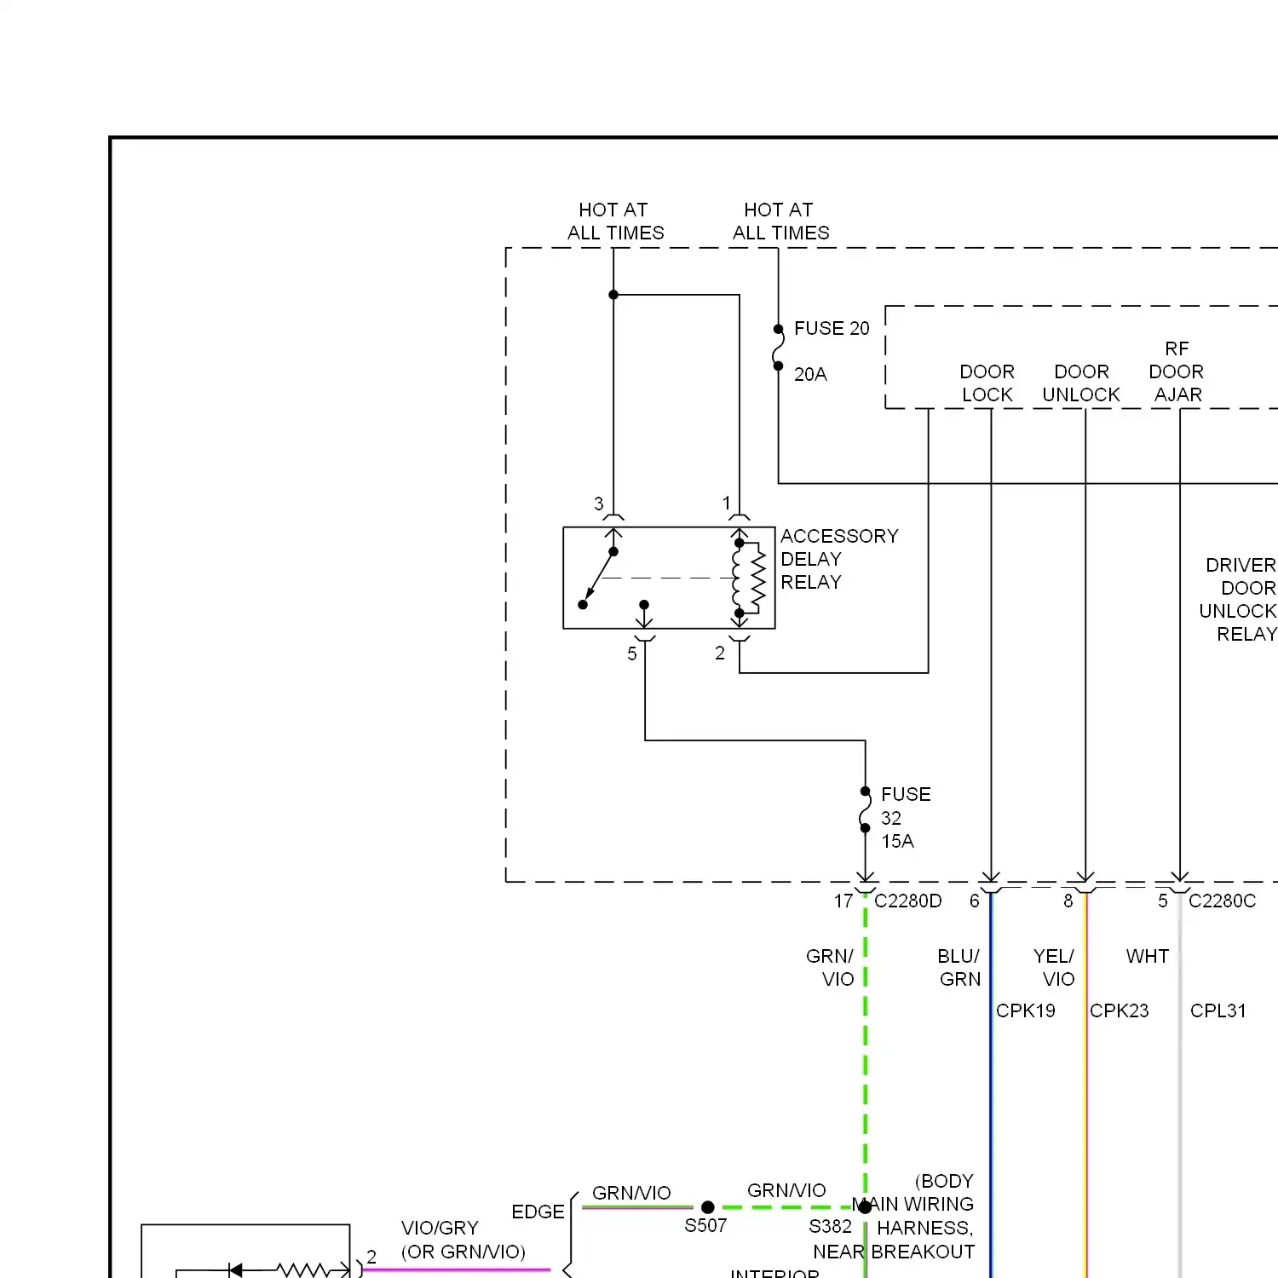Viewport: 1278px width, 1278px height.
Task: Click the DOOR LOCK label
Action: pyautogui.click(x=987, y=383)
